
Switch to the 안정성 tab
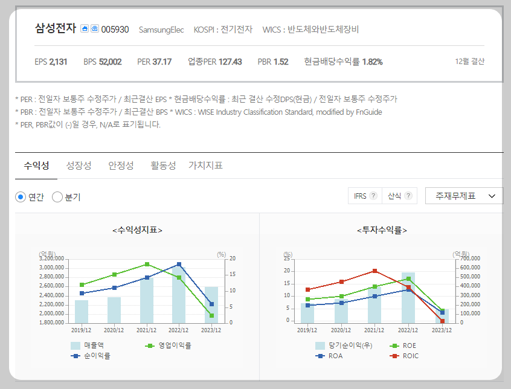point(121,166)
